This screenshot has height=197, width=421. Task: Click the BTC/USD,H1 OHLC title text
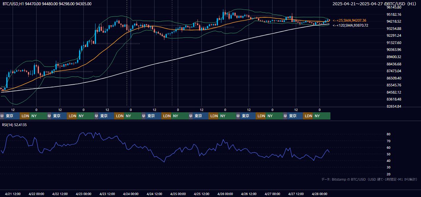tap(47, 4)
